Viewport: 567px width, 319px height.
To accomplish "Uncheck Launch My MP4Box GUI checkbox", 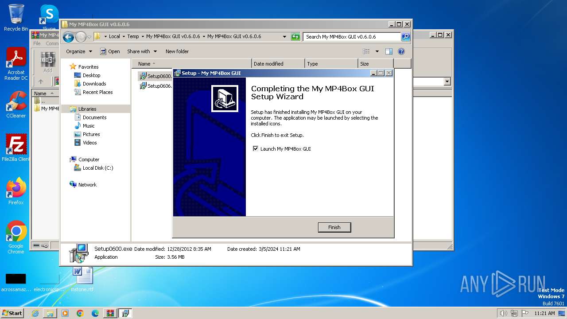I will click(x=256, y=149).
